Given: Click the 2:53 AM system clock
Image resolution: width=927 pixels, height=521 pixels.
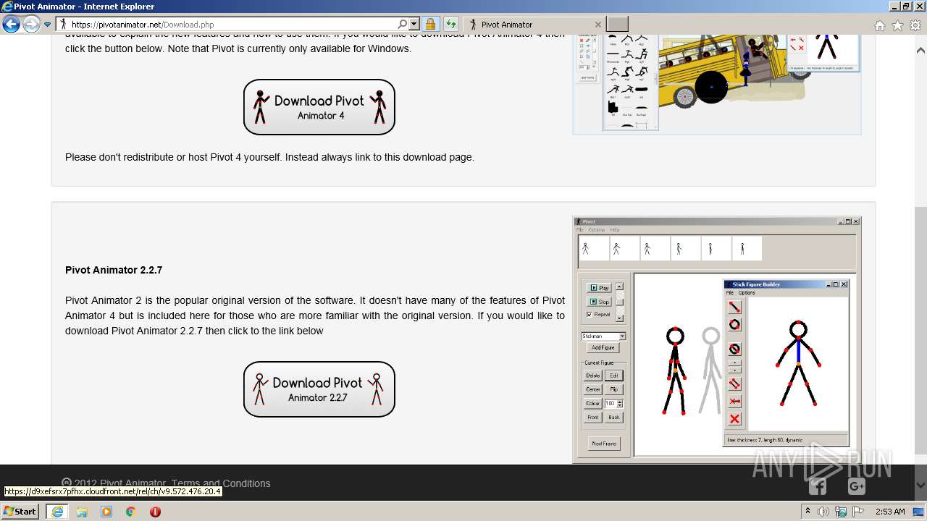Looking at the screenshot, I should pos(890,512).
